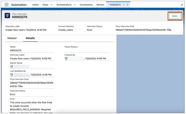The width and height of the screenshot is (186, 114).
Task: Click the Automation app name
Action: pos(19,5)
